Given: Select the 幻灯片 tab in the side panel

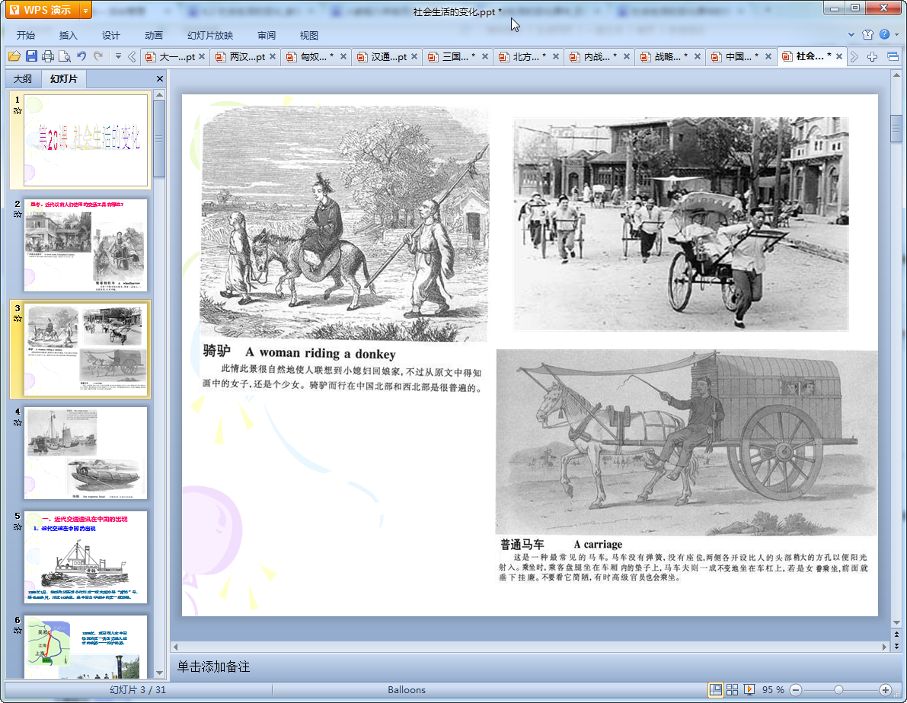Looking at the screenshot, I should 64,78.
